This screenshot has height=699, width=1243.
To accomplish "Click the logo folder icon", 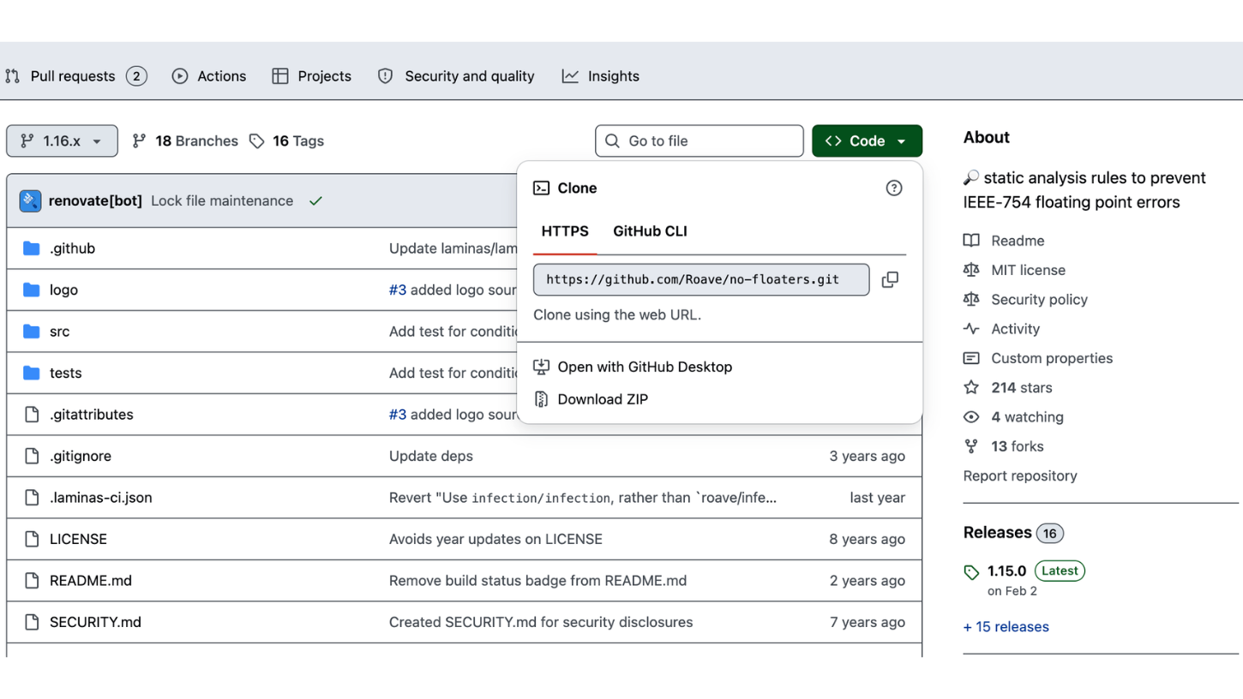I will point(32,290).
